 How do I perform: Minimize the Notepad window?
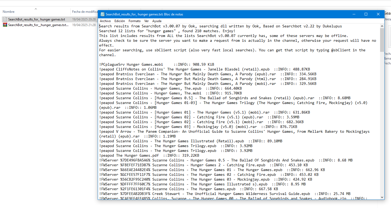point(354,14)
